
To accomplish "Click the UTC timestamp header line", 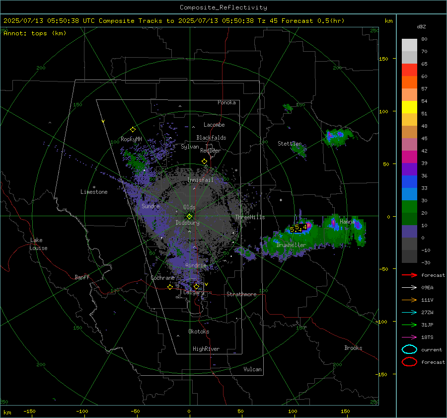I will coord(174,21).
